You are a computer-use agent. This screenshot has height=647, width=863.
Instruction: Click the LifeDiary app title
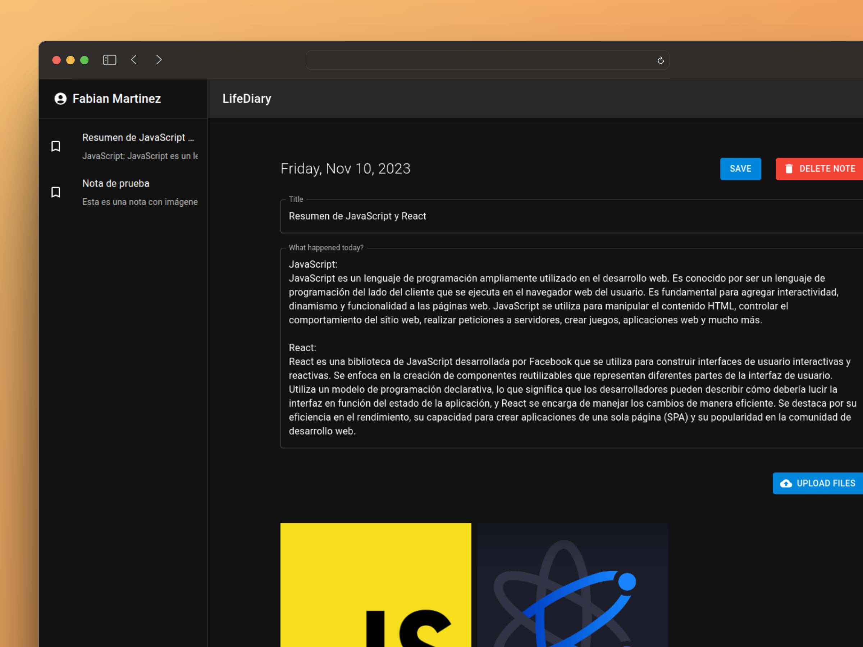(247, 99)
